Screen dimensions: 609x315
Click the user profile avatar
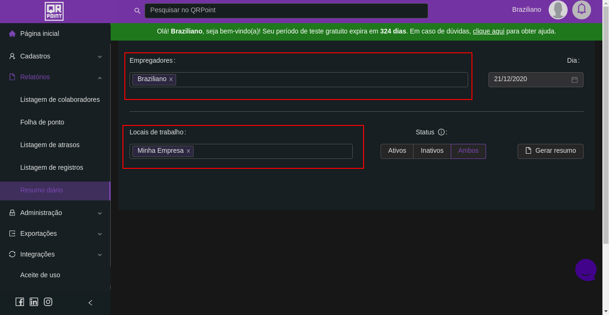tap(558, 10)
